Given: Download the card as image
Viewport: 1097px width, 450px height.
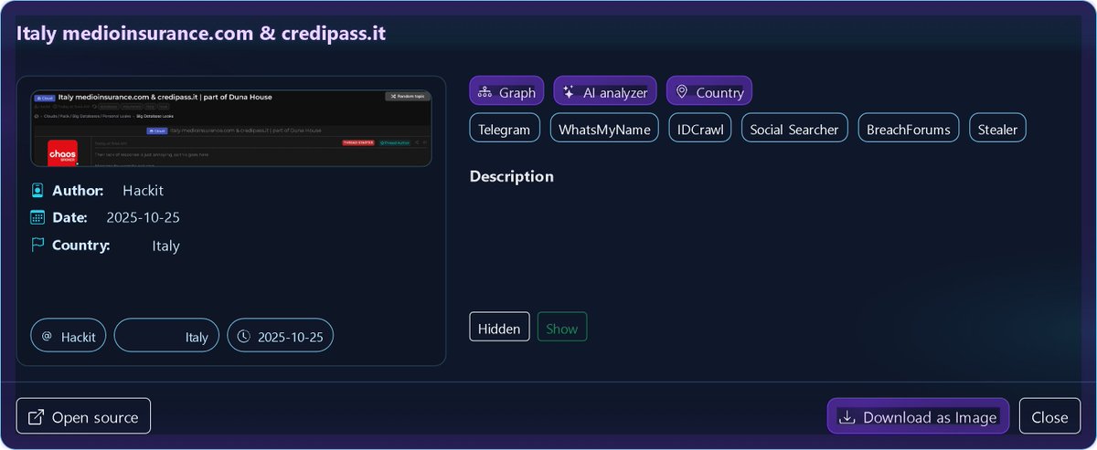Looking at the screenshot, I should (918, 416).
